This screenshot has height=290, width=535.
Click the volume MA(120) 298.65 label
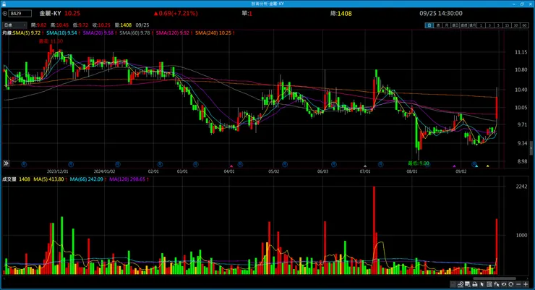click(128, 179)
